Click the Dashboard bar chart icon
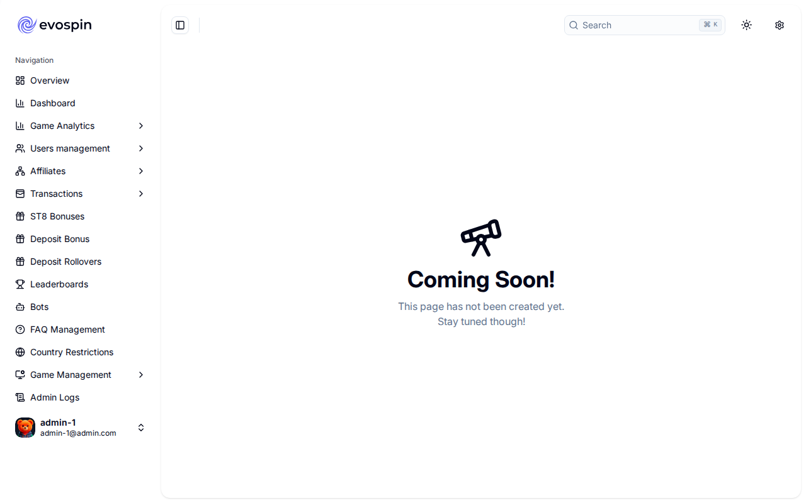The height and width of the screenshot is (503, 806). pos(20,103)
